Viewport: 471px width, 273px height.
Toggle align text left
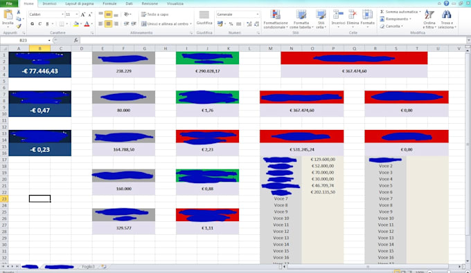(101, 23)
